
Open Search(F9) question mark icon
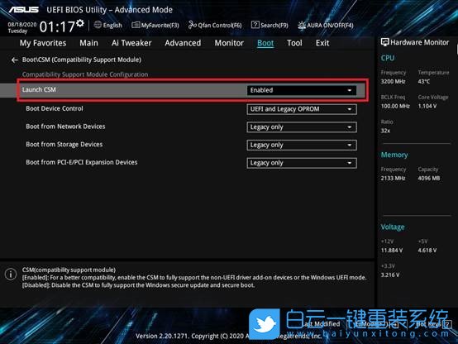click(x=255, y=25)
